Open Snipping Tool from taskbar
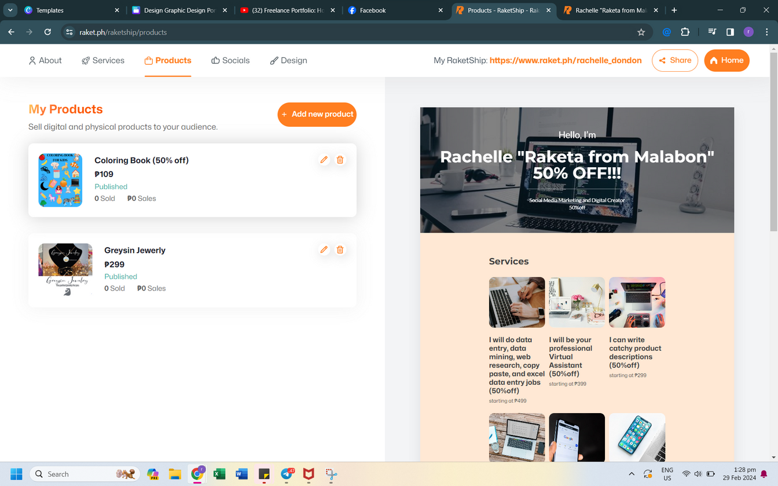Viewport: 778px width, 486px height. (331, 474)
